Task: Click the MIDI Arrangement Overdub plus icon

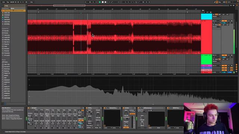Action: coord(109,2)
